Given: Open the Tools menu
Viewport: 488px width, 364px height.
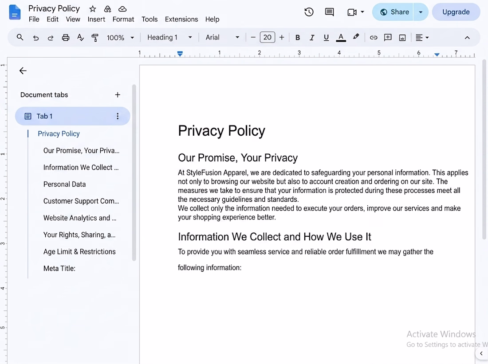Looking at the screenshot, I should [x=150, y=20].
